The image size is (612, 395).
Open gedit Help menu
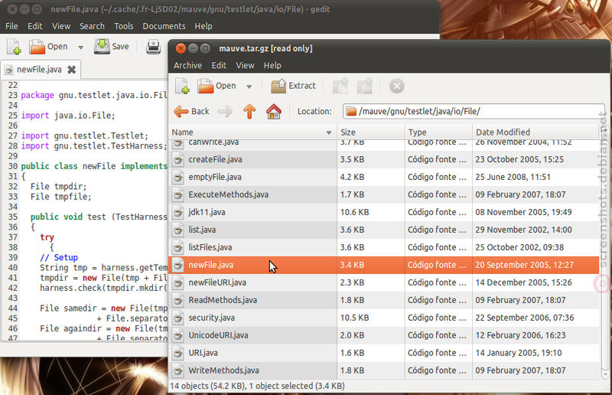pyautogui.click(x=203, y=26)
